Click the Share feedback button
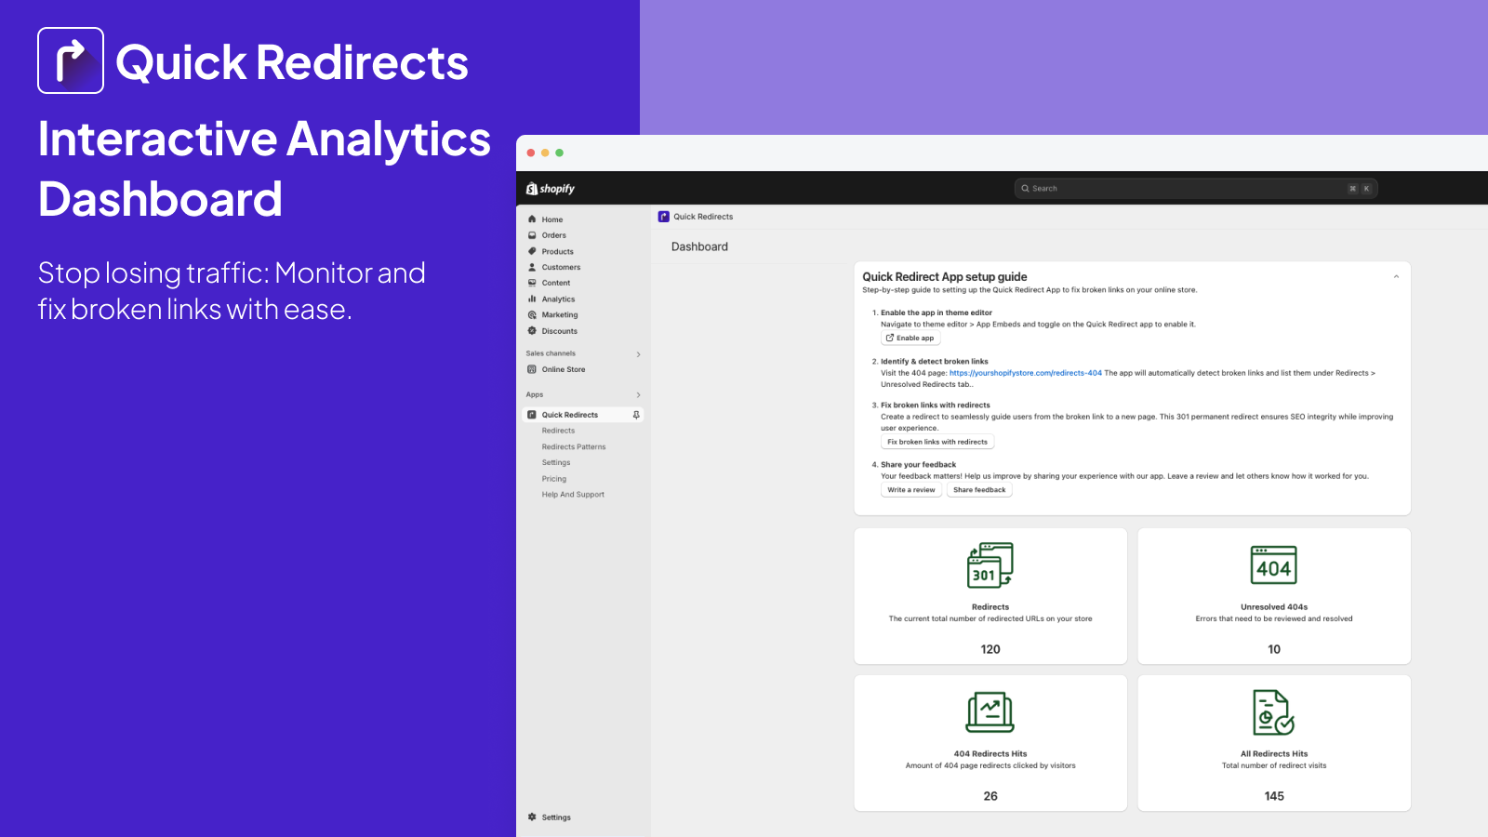Image resolution: width=1488 pixels, height=837 pixels. click(x=979, y=490)
